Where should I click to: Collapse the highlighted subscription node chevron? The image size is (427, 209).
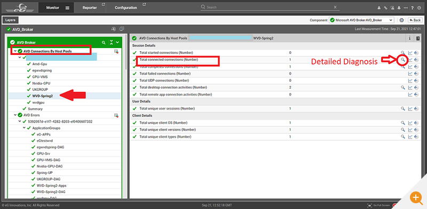coord(20,58)
